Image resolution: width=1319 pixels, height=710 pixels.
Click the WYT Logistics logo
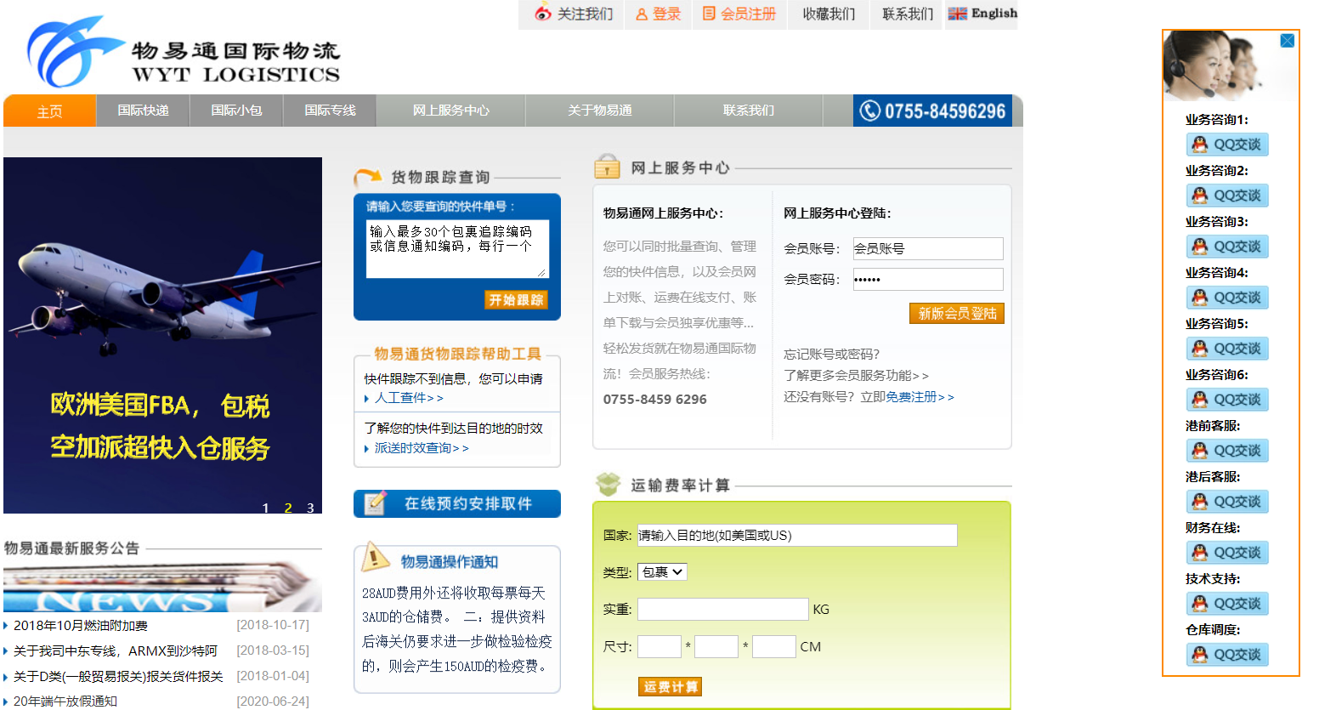(183, 53)
